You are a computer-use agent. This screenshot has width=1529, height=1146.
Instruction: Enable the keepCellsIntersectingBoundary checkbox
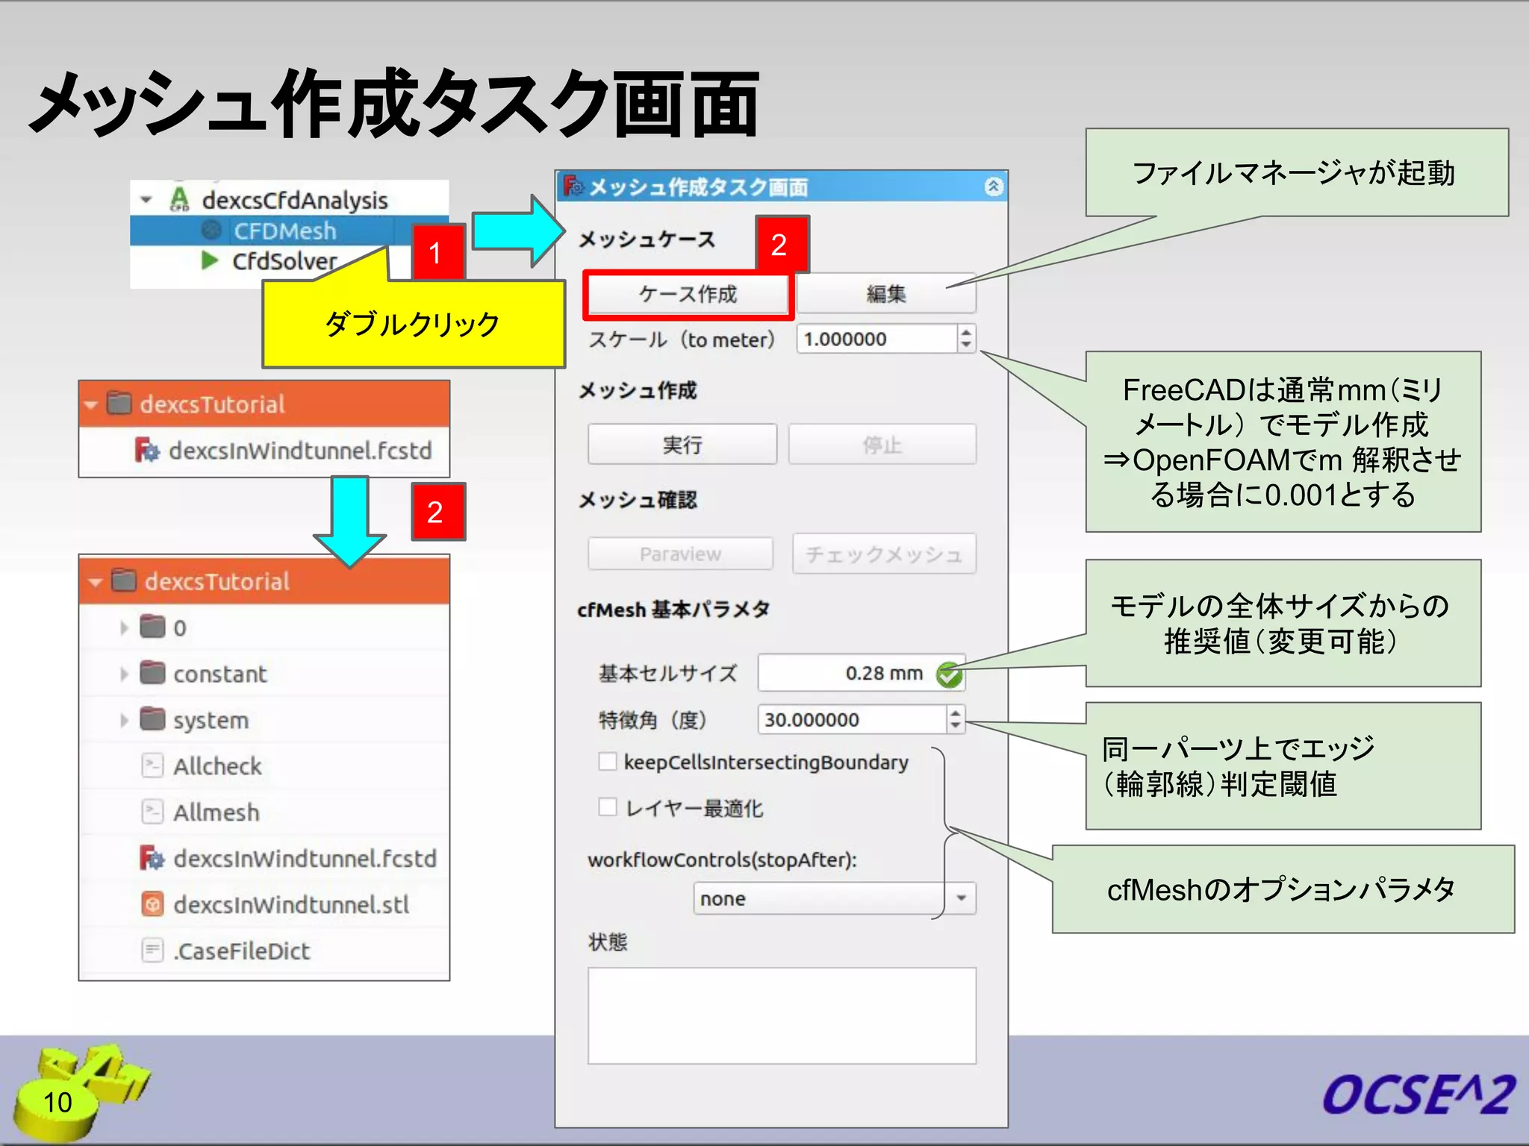[608, 762]
